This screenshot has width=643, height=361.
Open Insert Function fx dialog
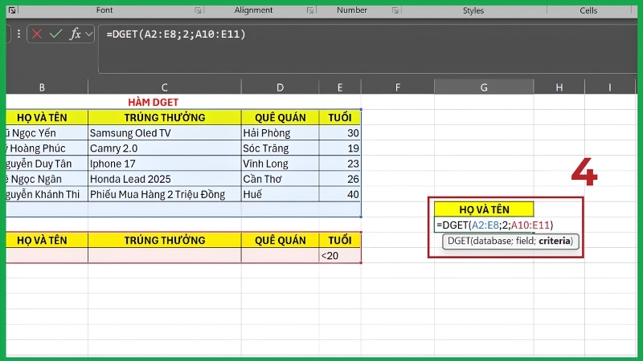pyautogui.click(x=75, y=34)
